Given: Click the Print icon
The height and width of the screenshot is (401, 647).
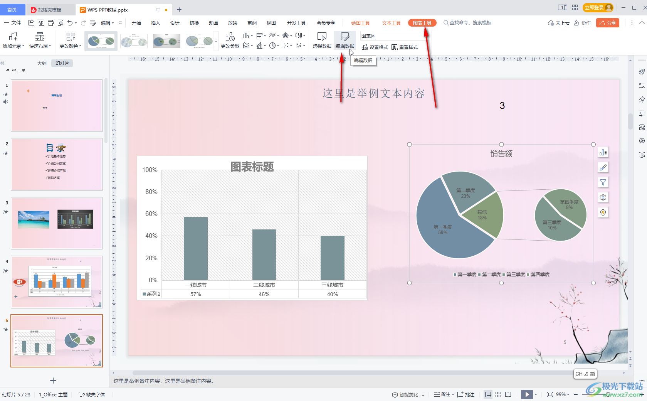Looking at the screenshot, I should [51, 23].
